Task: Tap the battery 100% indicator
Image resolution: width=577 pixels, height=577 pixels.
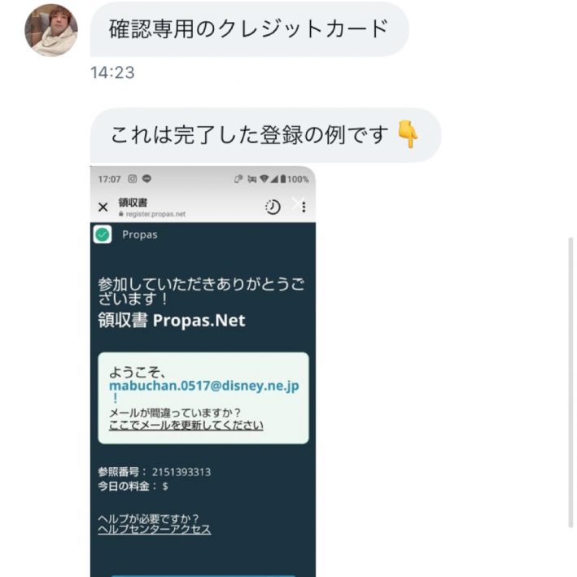Action: (x=295, y=179)
